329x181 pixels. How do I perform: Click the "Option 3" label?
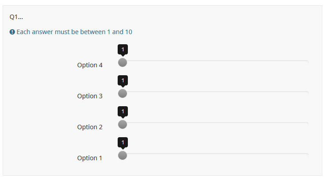click(90, 96)
